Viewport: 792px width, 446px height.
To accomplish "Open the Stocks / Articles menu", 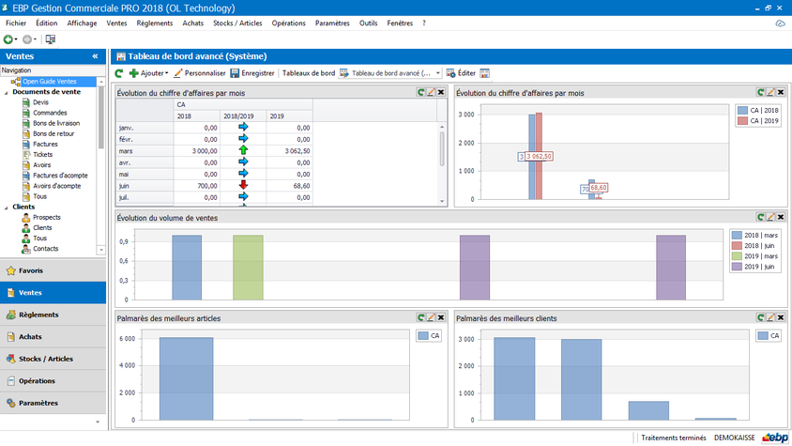I will [x=237, y=23].
